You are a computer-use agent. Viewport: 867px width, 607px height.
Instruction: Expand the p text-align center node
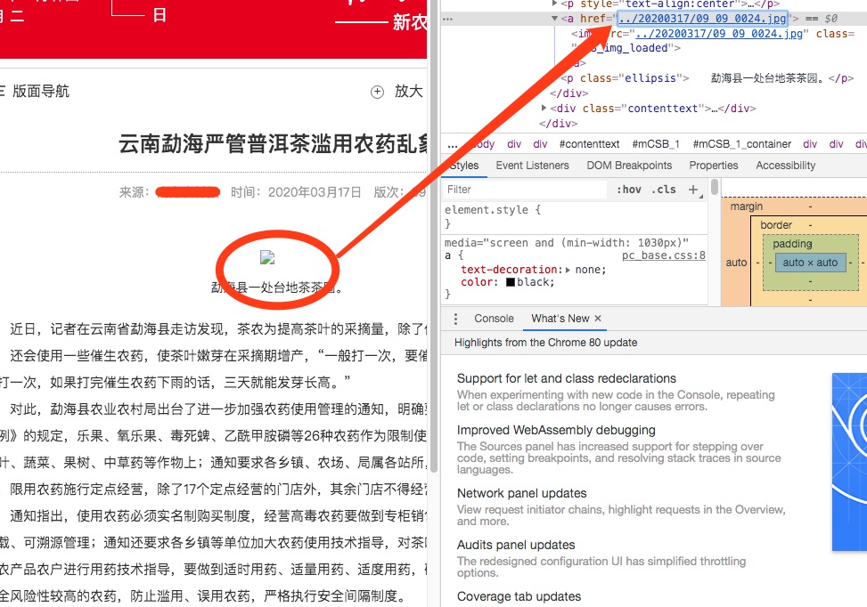554,4
